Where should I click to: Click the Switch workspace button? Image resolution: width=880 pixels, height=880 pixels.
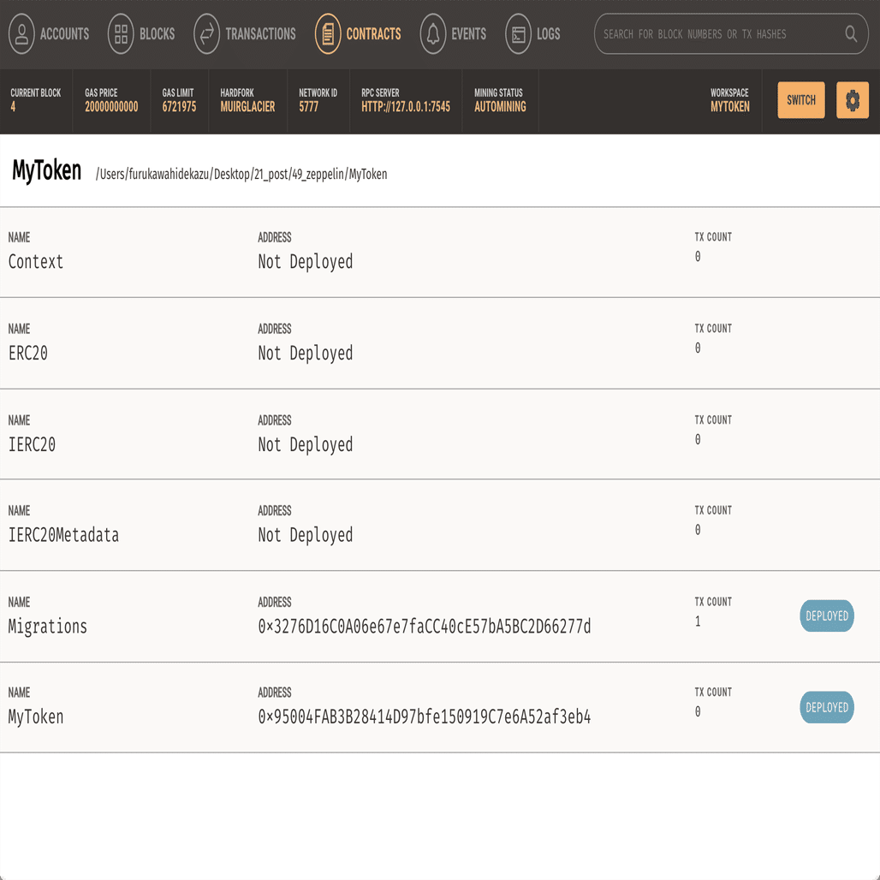coord(801,100)
